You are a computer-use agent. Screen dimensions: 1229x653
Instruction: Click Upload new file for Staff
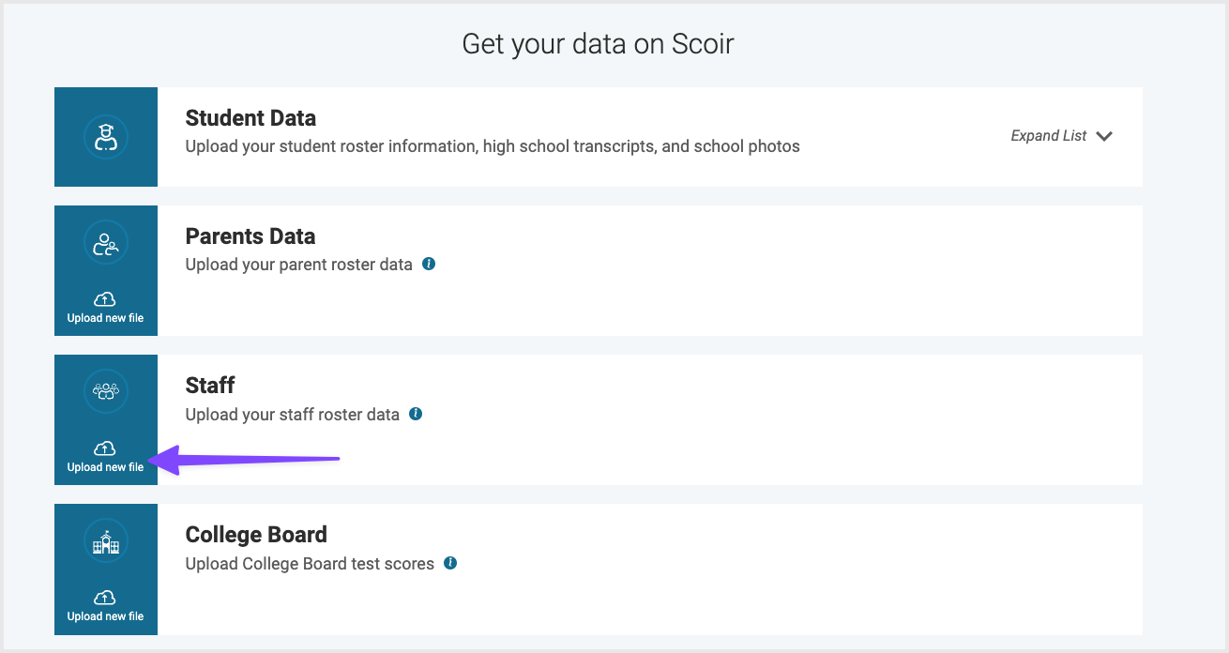point(105,467)
